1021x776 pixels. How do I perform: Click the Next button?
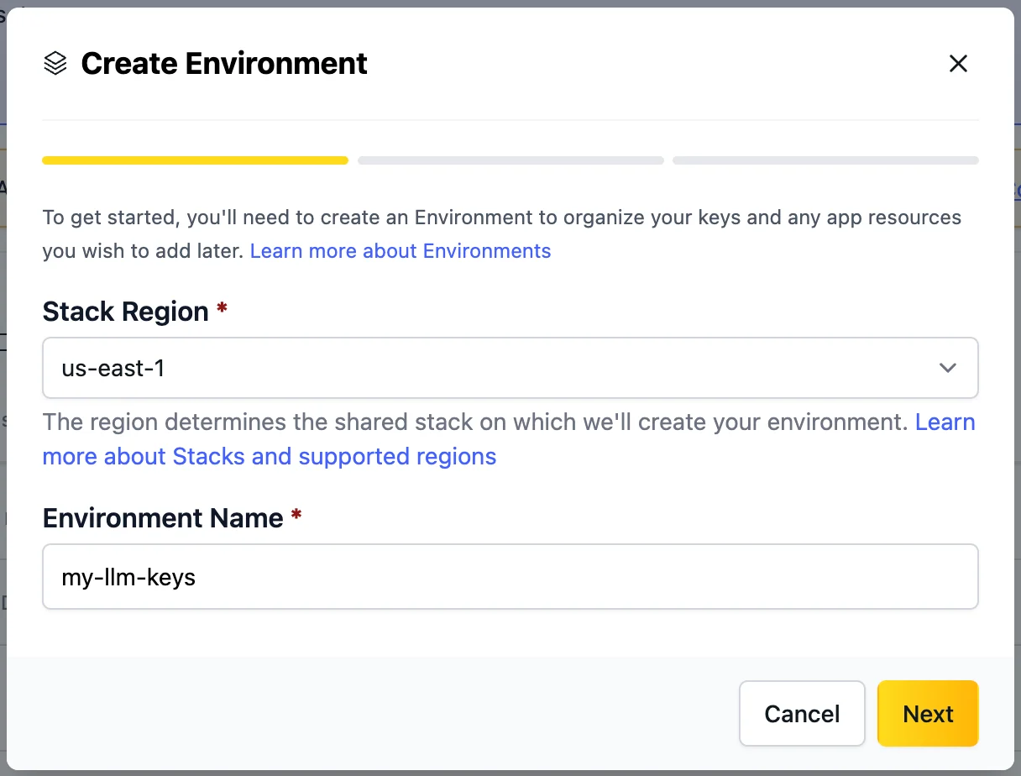[928, 714]
